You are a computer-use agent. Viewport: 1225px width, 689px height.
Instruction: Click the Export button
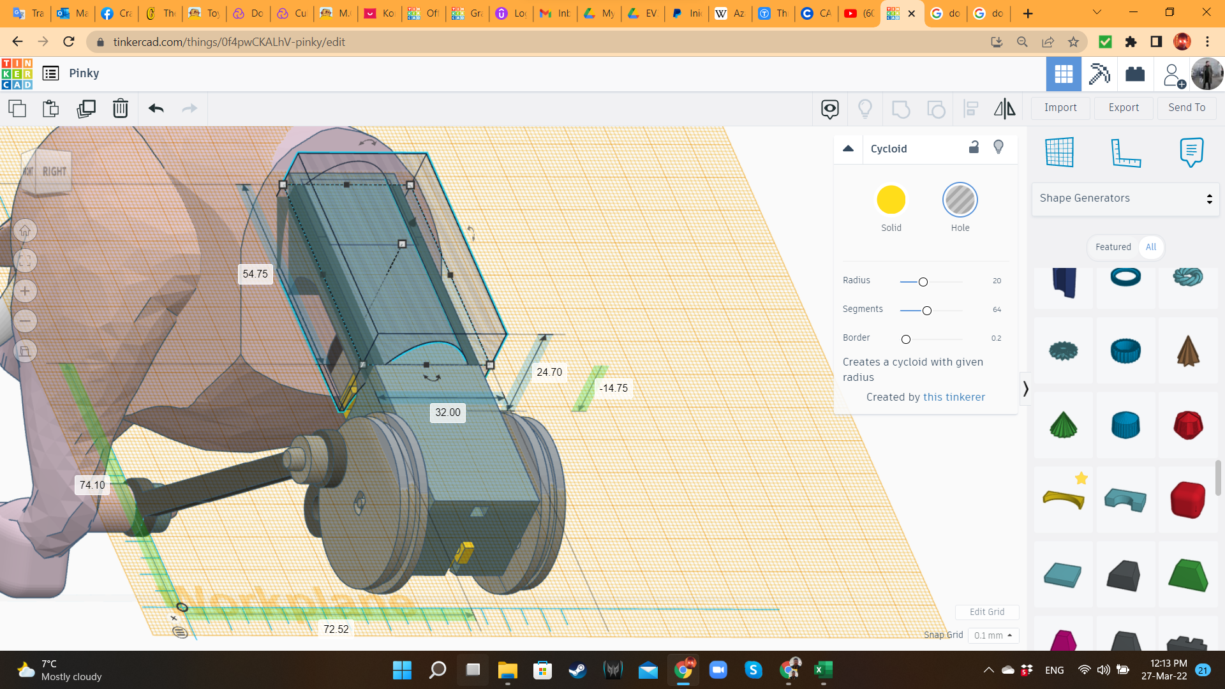pos(1123,108)
